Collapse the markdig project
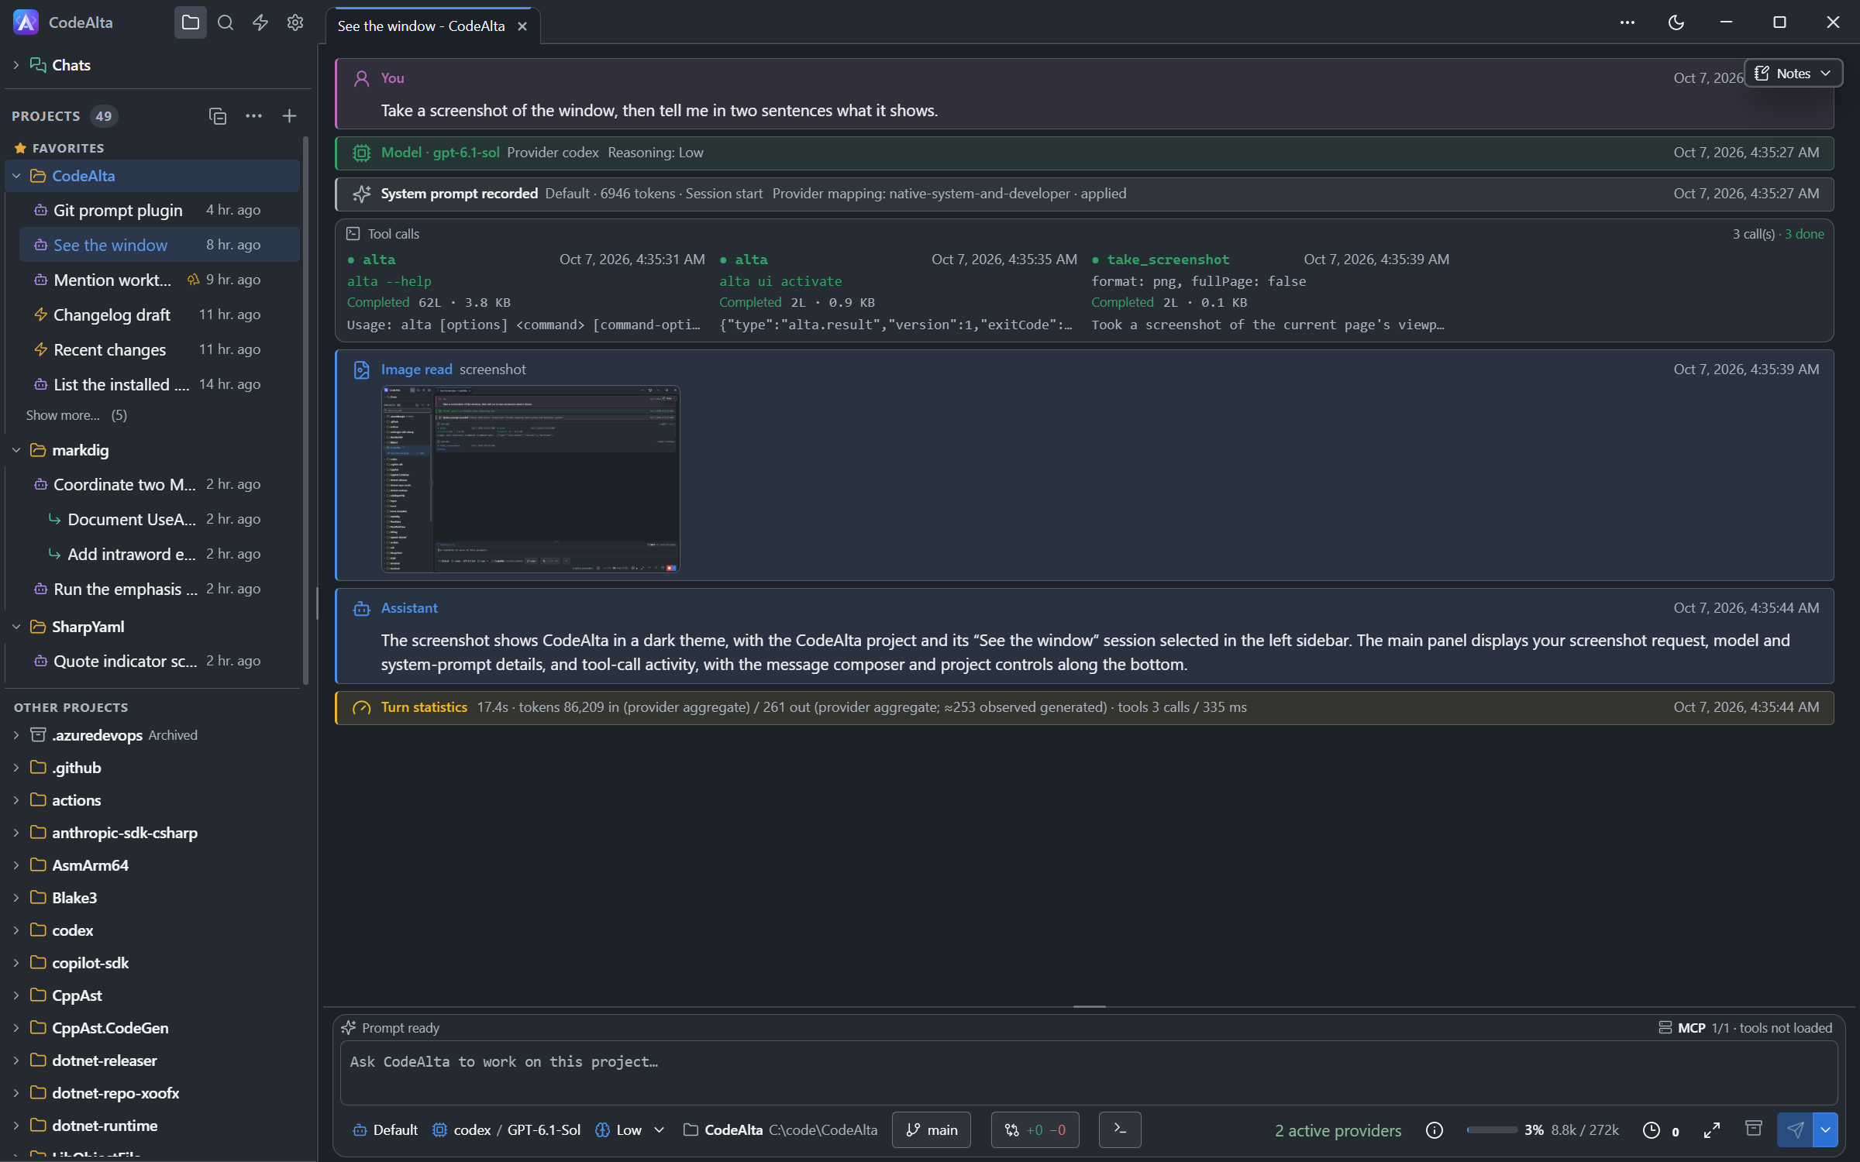The height and width of the screenshot is (1162, 1860). [x=16, y=450]
